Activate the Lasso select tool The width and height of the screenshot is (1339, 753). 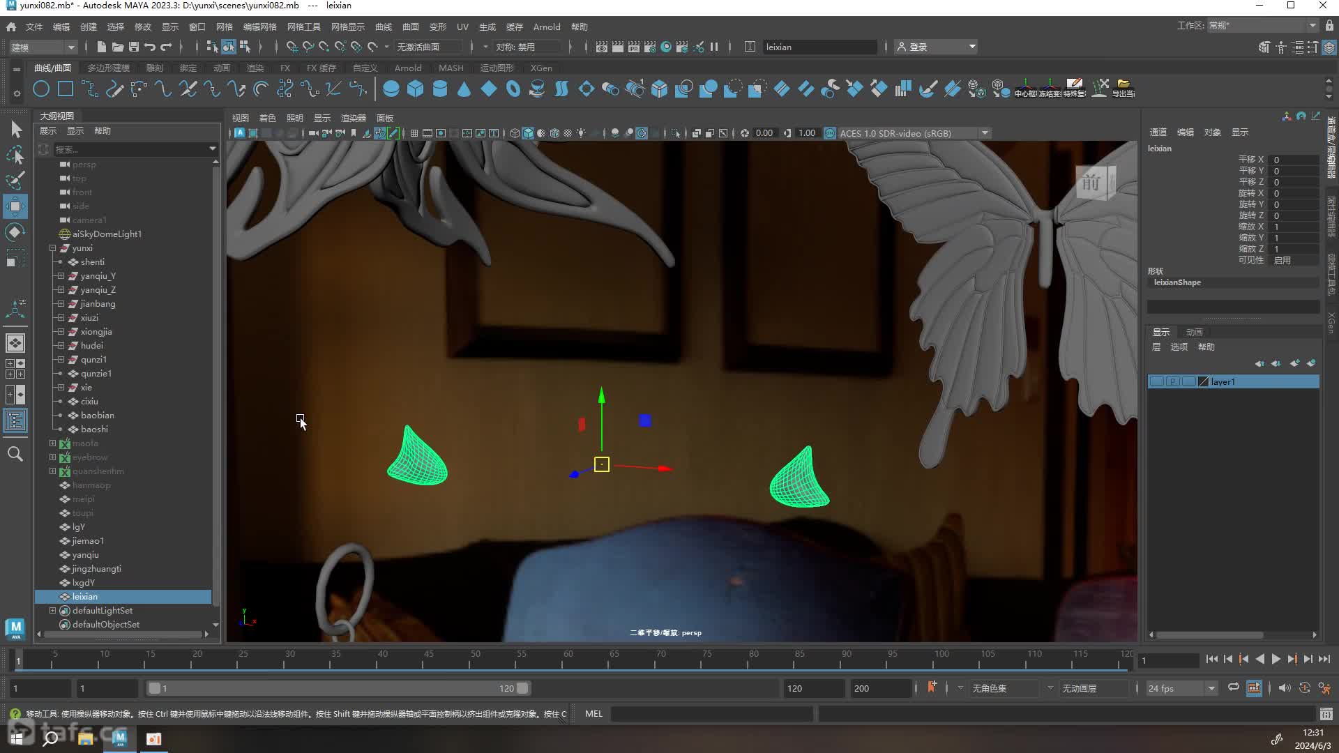[x=15, y=155]
